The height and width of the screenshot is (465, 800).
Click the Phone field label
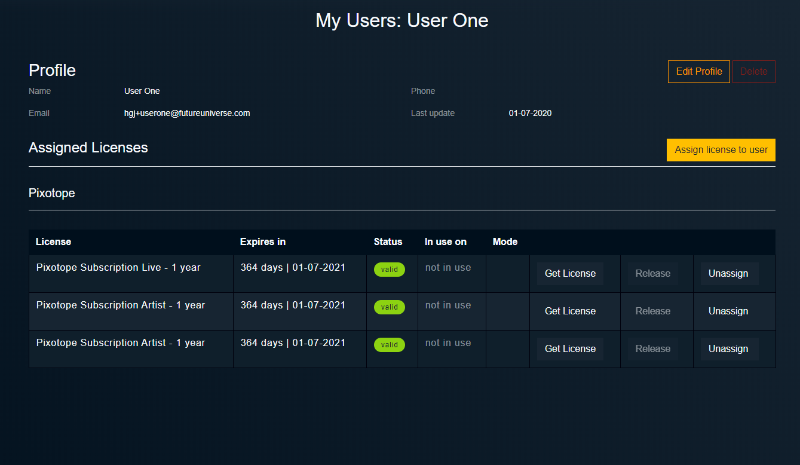coord(423,91)
